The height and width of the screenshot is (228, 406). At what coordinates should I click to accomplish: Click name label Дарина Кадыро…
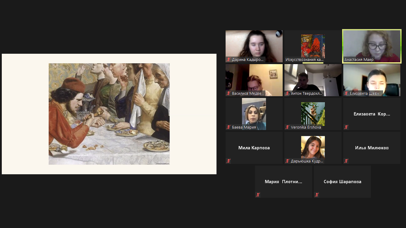point(248,59)
